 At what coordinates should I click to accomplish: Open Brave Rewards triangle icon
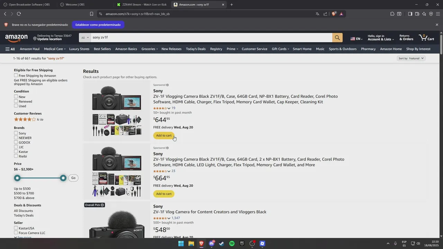(341, 14)
